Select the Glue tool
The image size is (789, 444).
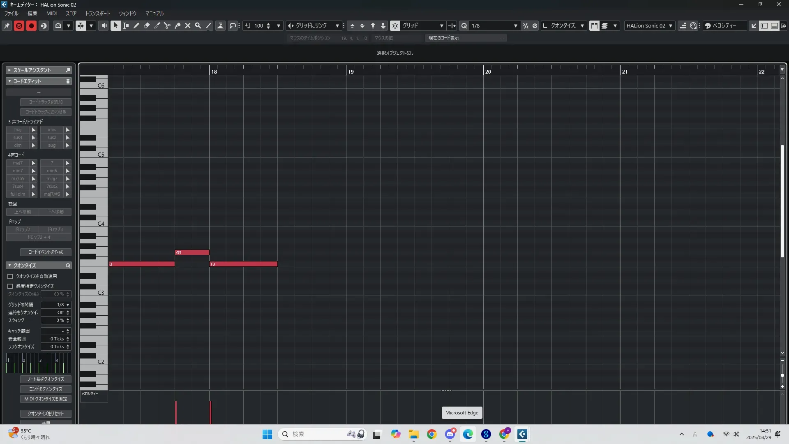coord(178,25)
